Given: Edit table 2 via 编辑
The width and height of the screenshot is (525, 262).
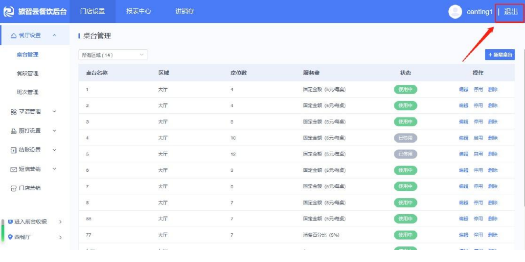Looking at the screenshot, I should (463, 105).
